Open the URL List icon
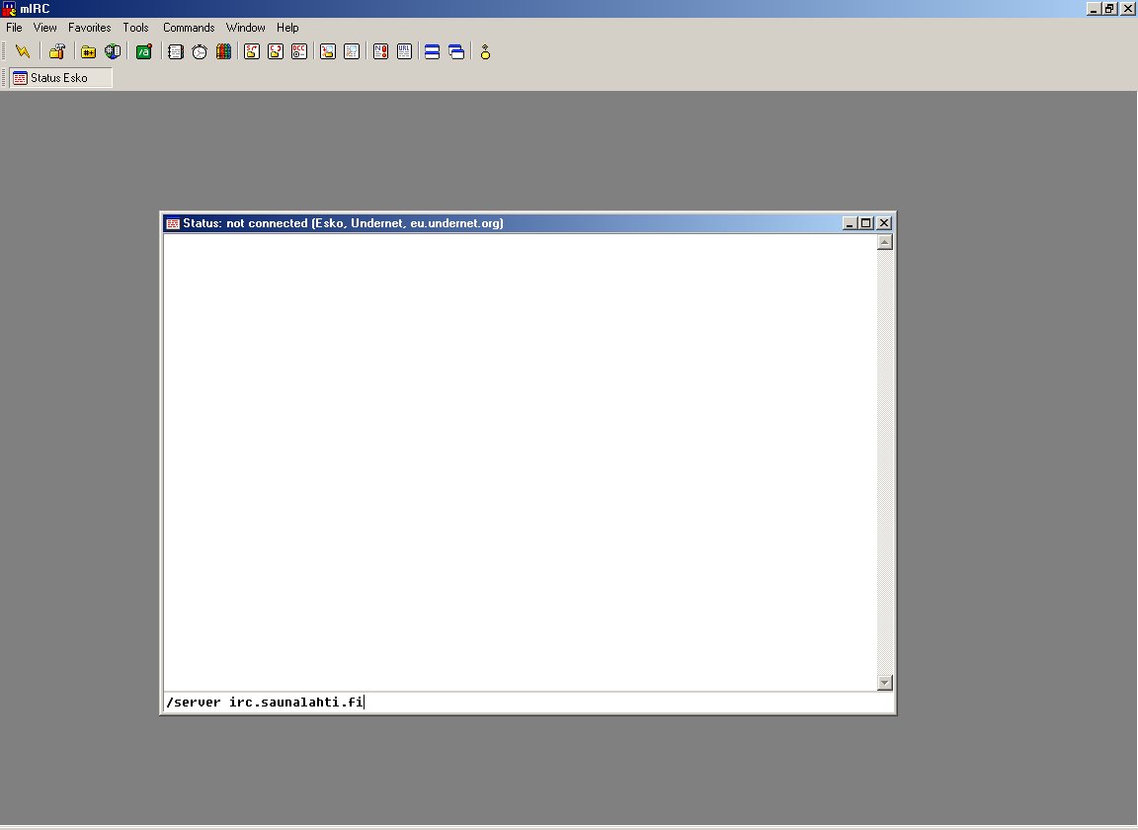This screenshot has width=1138, height=830. coord(404,51)
